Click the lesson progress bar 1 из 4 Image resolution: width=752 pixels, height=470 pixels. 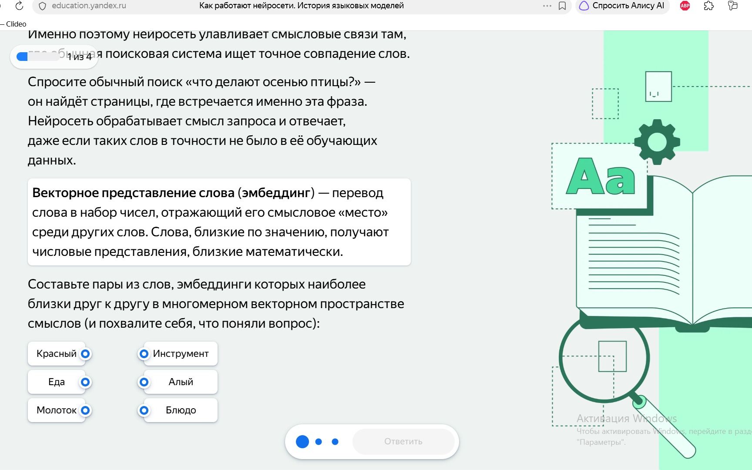pos(54,57)
